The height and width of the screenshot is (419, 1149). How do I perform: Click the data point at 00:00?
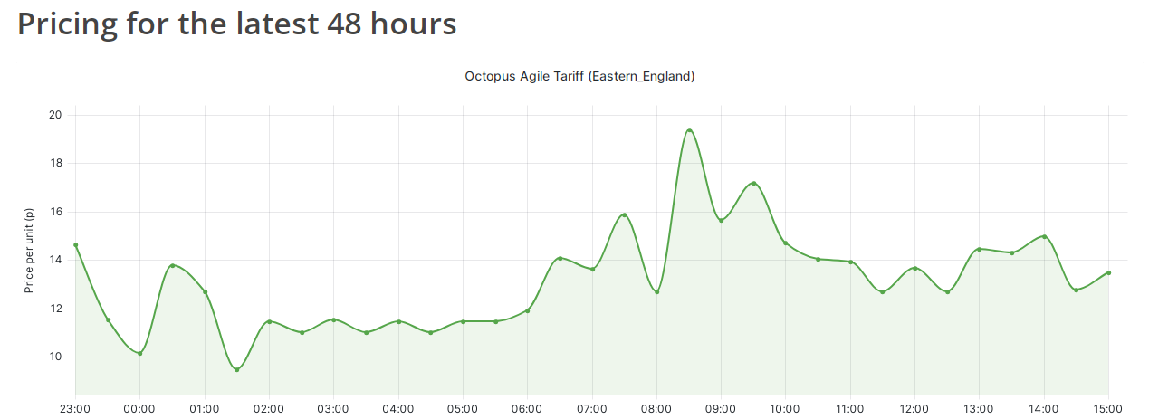(140, 353)
